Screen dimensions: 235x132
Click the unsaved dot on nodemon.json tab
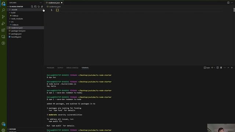[x=62, y=3]
